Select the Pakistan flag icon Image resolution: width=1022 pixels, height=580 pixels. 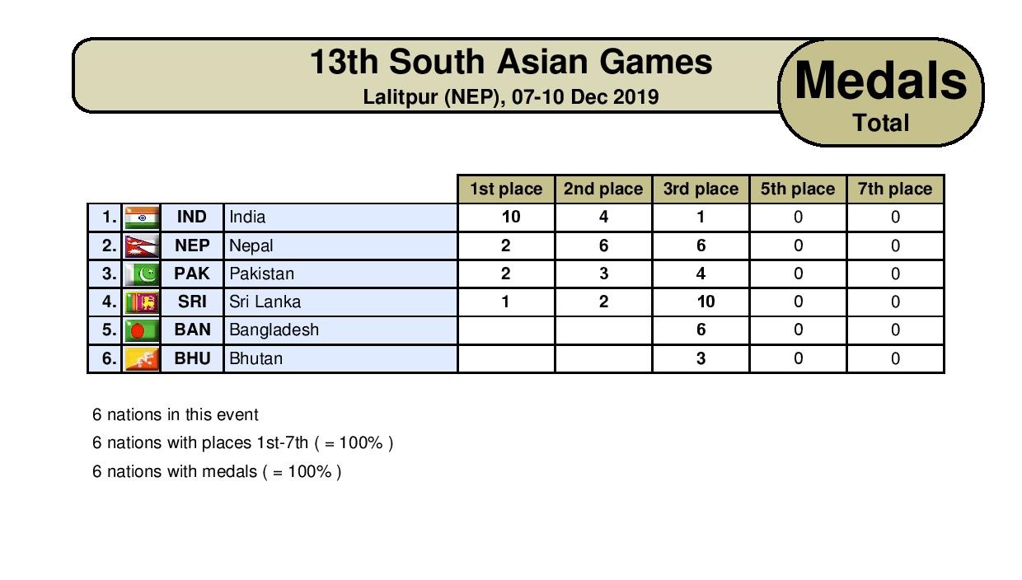[x=141, y=274]
